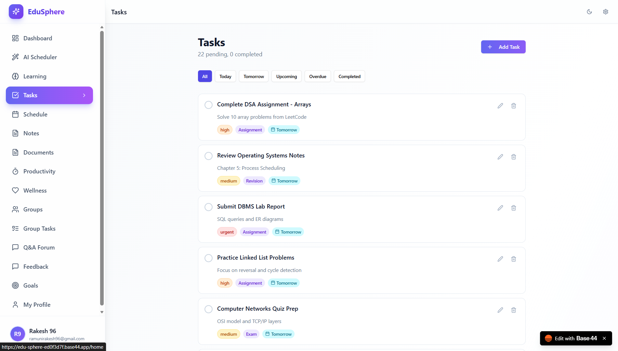Open settings with the gear icon
Viewport: 618px width, 351px height.
tap(606, 12)
